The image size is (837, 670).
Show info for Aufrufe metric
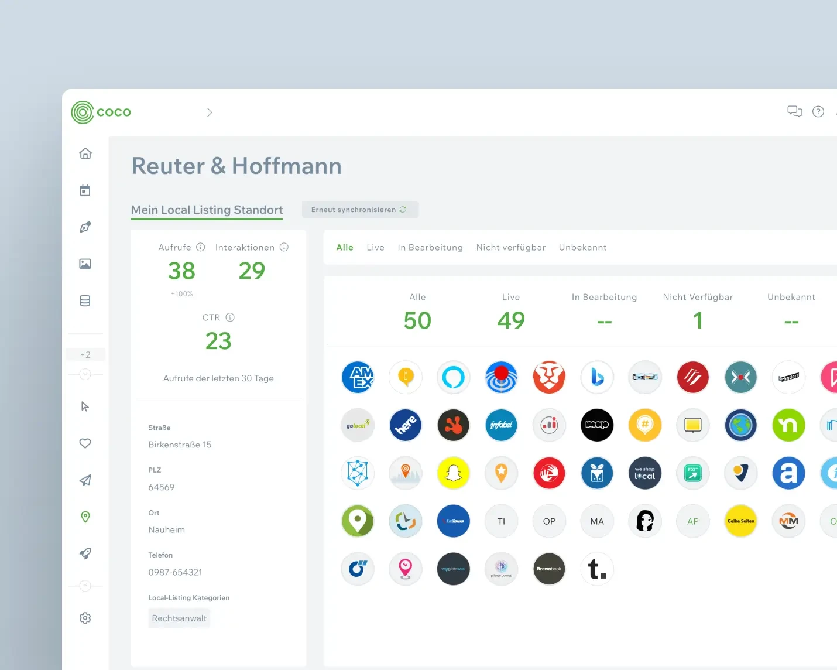coord(201,247)
